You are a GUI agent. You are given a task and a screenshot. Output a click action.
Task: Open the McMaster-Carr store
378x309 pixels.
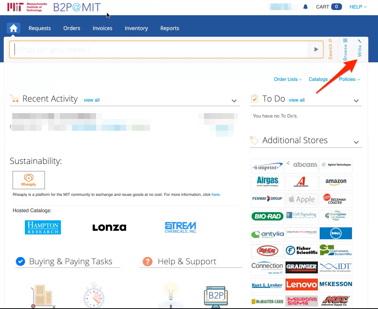268,302
